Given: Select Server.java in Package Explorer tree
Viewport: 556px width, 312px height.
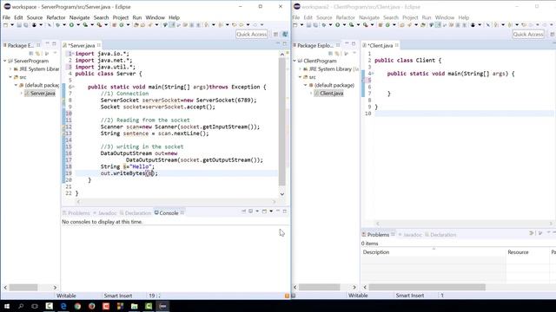Looking at the screenshot, I should pyautogui.click(x=40, y=94).
